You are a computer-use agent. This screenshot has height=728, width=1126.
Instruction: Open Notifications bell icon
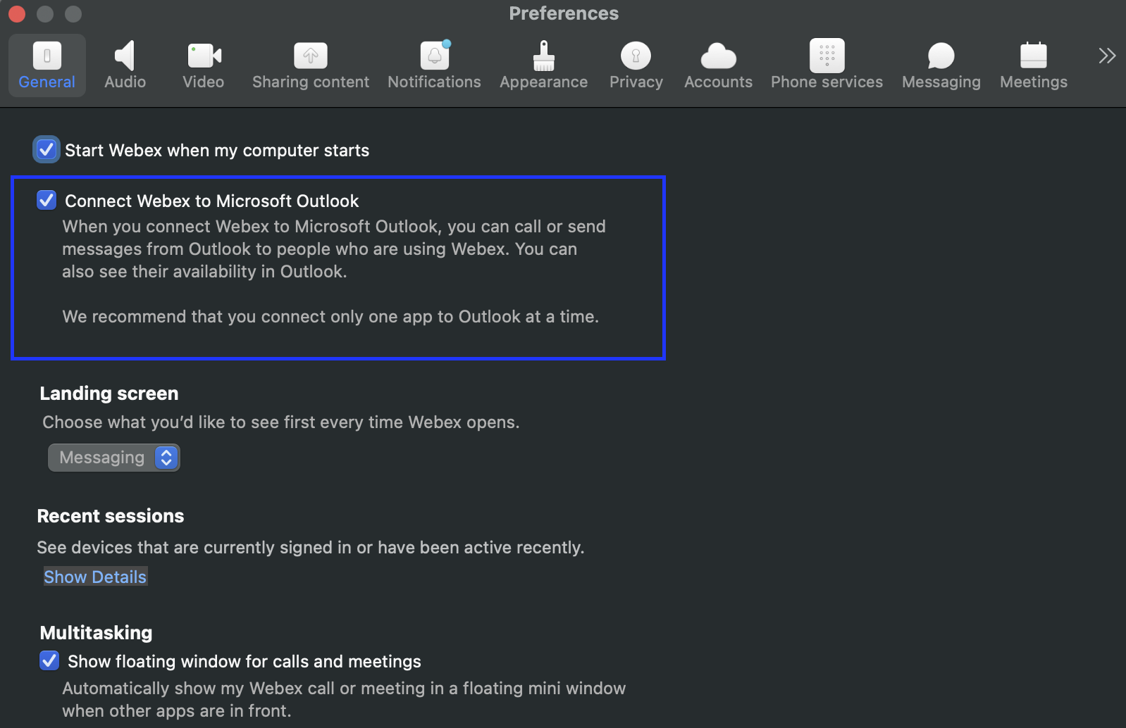(x=435, y=56)
